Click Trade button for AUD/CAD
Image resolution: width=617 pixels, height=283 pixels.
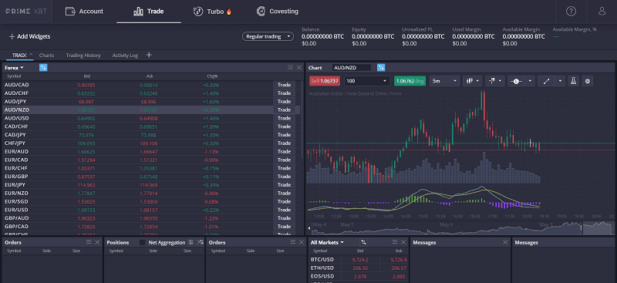284,85
